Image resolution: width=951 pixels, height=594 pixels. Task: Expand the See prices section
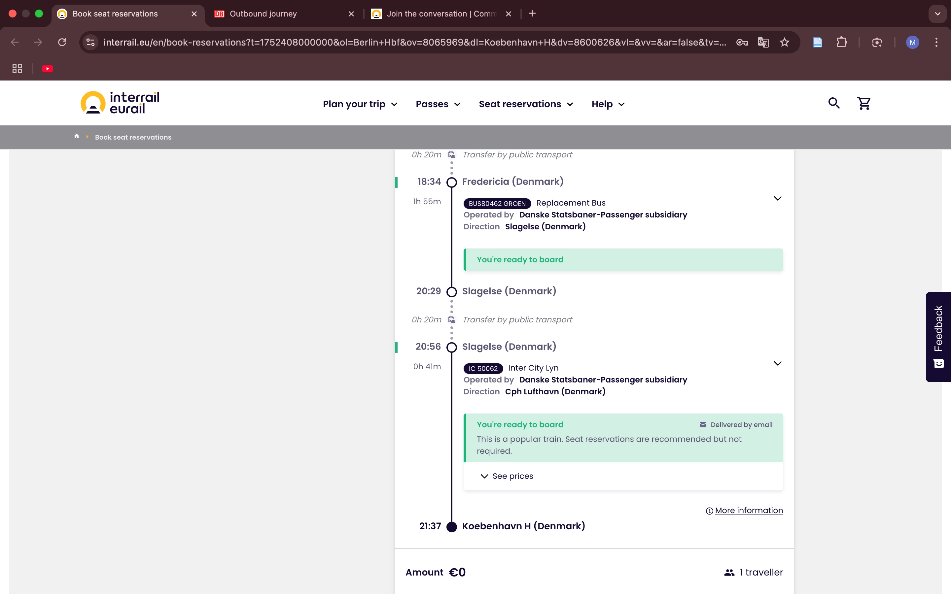point(507,476)
